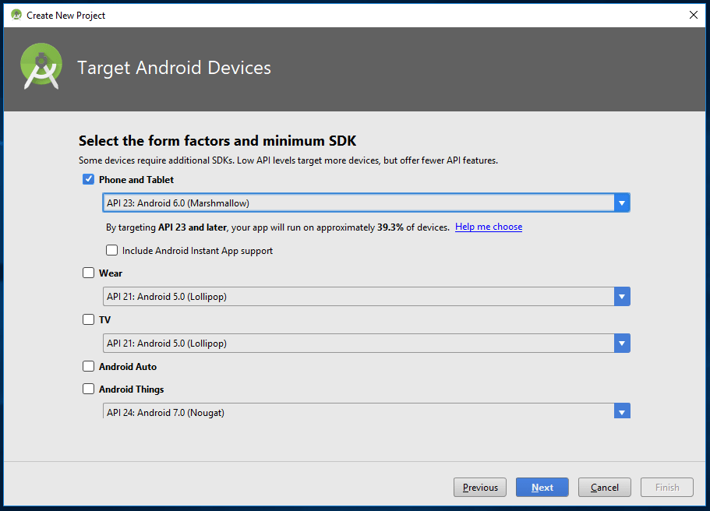Tick the Android Auto checkbox
The width and height of the screenshot is (710, 511).
click(88, 367)
